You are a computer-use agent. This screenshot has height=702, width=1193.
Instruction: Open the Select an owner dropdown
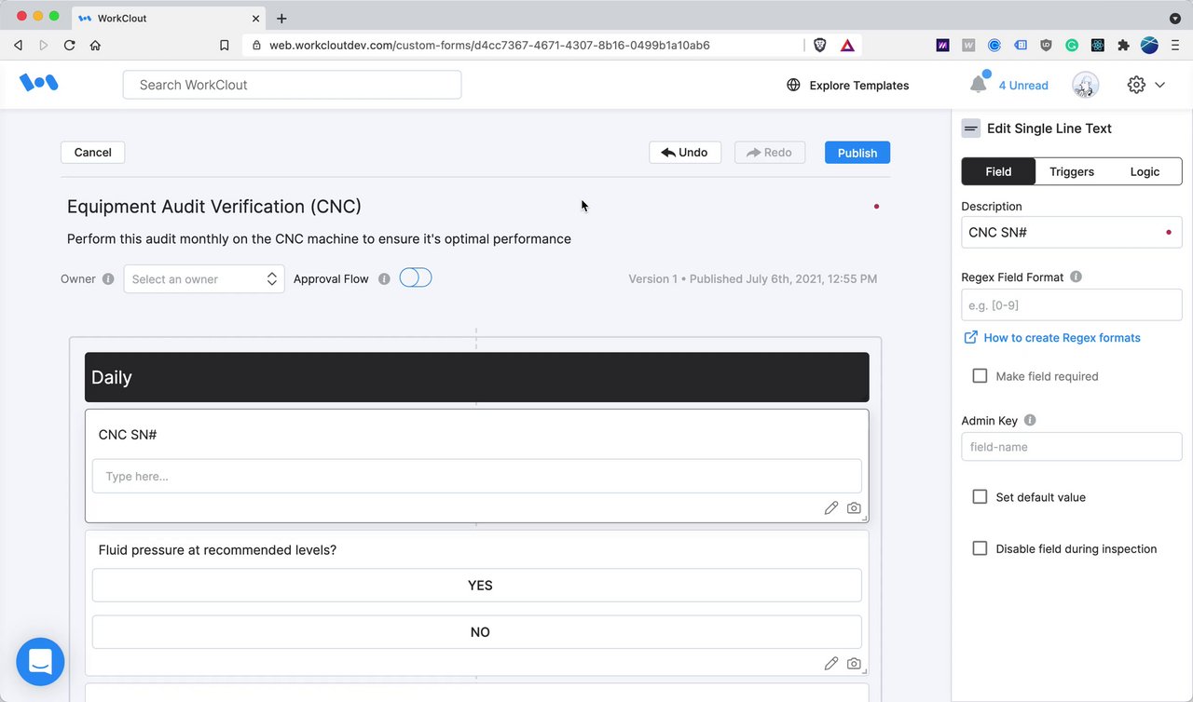204,278
